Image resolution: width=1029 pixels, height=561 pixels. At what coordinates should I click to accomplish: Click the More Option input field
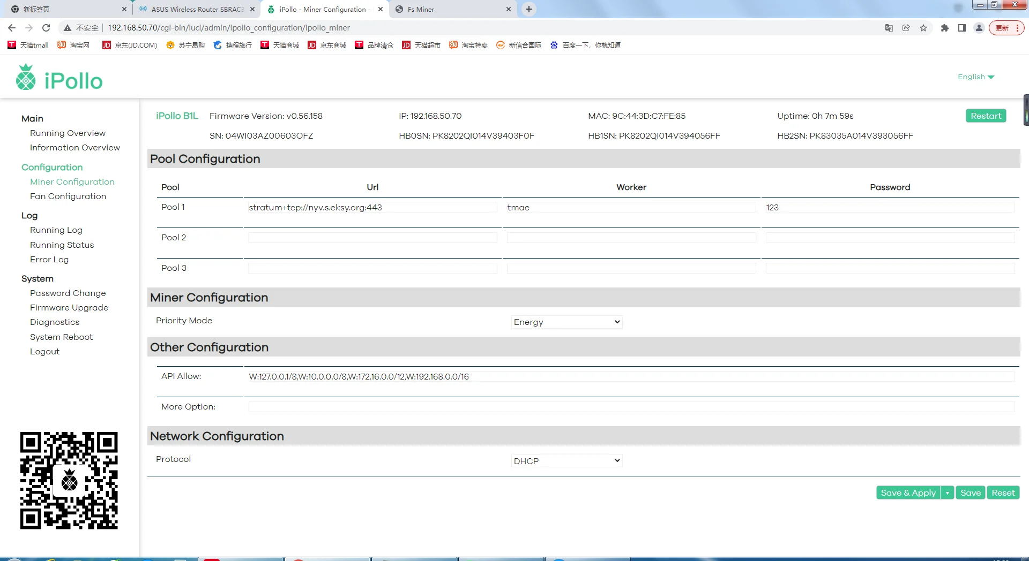[631, 407]
